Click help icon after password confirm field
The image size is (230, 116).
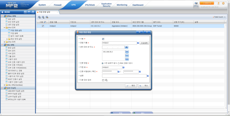click(140, 72)
